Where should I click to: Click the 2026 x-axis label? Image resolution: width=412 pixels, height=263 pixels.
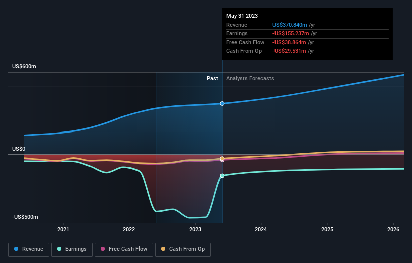point(393,229)
